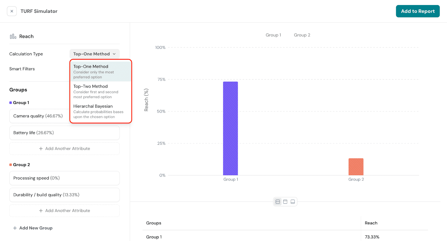Close the TURF Simulator with the X icon
The image size is (447, 241).
tap(12, 11)
